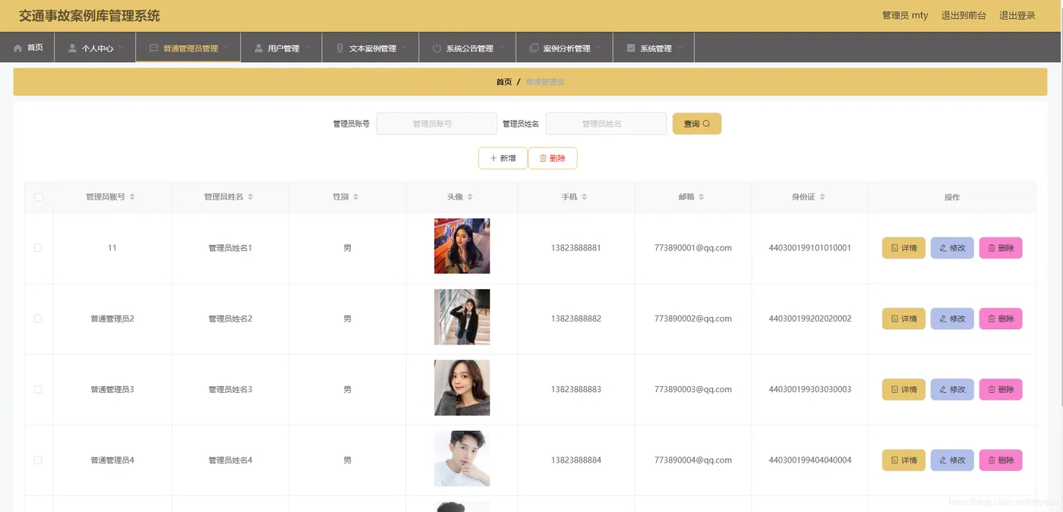Click avatar thumbnail of 管理员姓名2
This screenshot has height=512, width=1063.
point(462,316)
